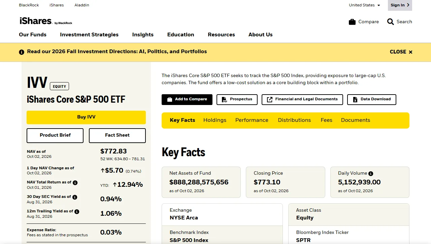Switch to the Distributions tab
Viewport: 431px width, 244px height.
point(294,120)
